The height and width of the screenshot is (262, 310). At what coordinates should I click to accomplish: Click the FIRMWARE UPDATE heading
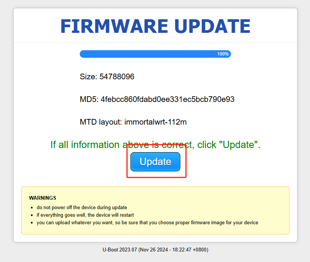[x=155, y=26]
